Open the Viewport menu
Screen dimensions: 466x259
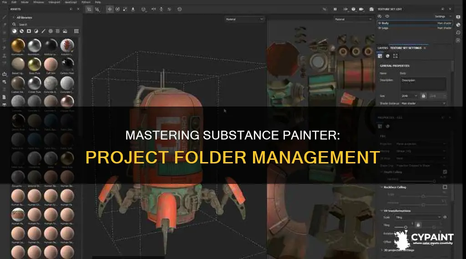pyautogui.click(x=54, y=2)
